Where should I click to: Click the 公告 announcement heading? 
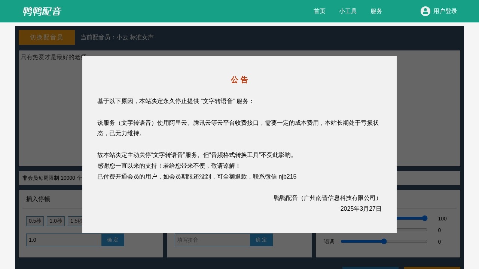click(239, 80)
